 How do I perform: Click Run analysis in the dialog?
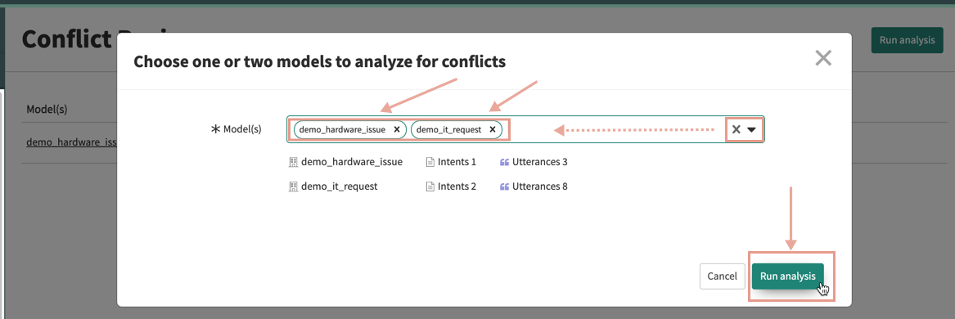click(787, 276)
